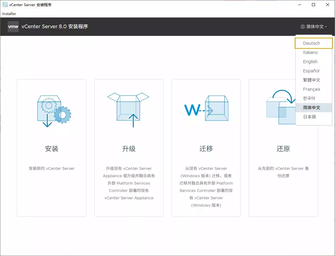The height and width of the screenshot is (256, 335).
Task: Close the vCenter Server installer window
Action: point(328,5)
